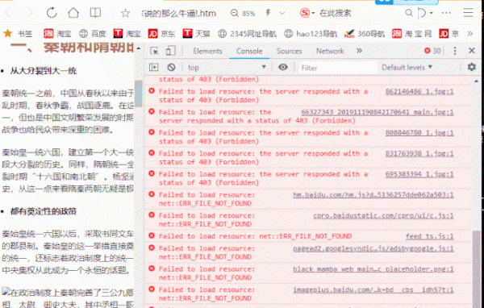This screenshot has height=308, width=484.
Task: Activate DevTools inspect element picker
Action: (x=154, y=51)
